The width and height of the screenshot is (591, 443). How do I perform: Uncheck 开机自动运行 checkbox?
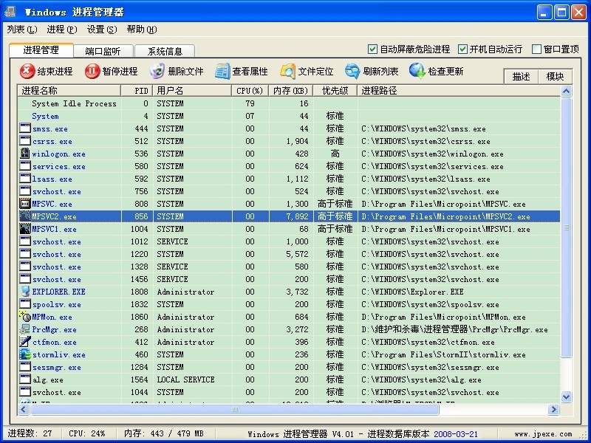(462, 49)
